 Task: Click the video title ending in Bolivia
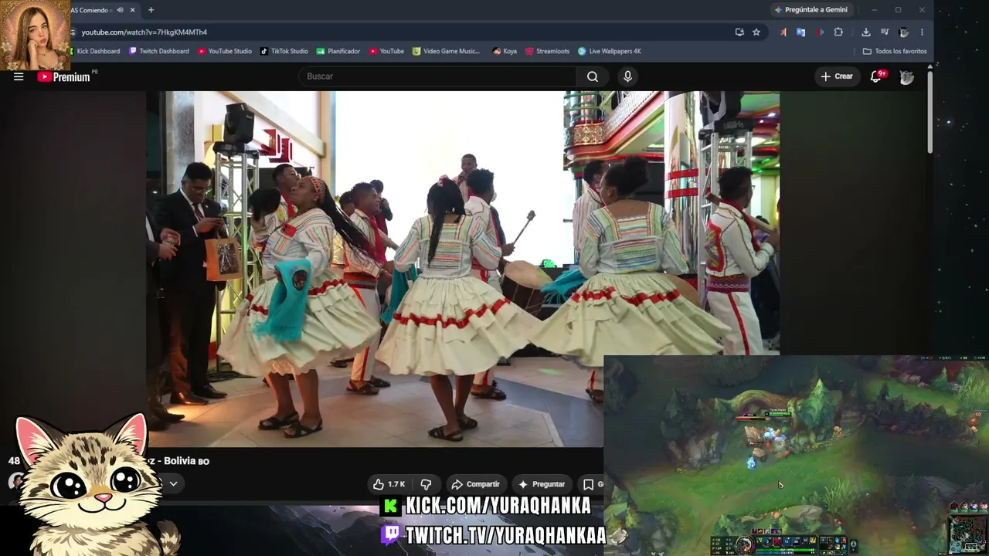pyautogui.click(x=178, y=461)
